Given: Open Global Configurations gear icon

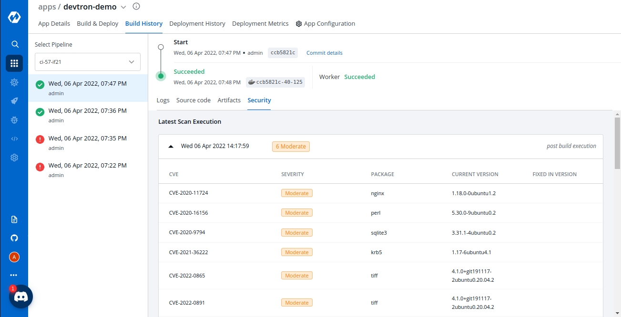Looking at the screenshot, I should 14,158.
